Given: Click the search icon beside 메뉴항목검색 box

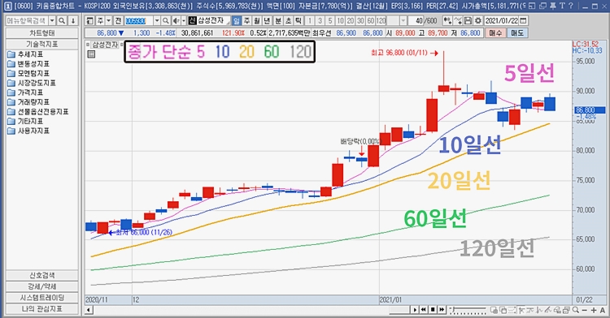Looking at the screenshot, I should 62,20.
